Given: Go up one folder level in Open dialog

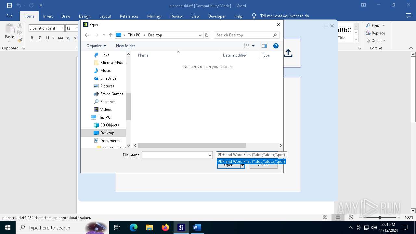Looking at the screenshot, I should [x=111, y=35].
